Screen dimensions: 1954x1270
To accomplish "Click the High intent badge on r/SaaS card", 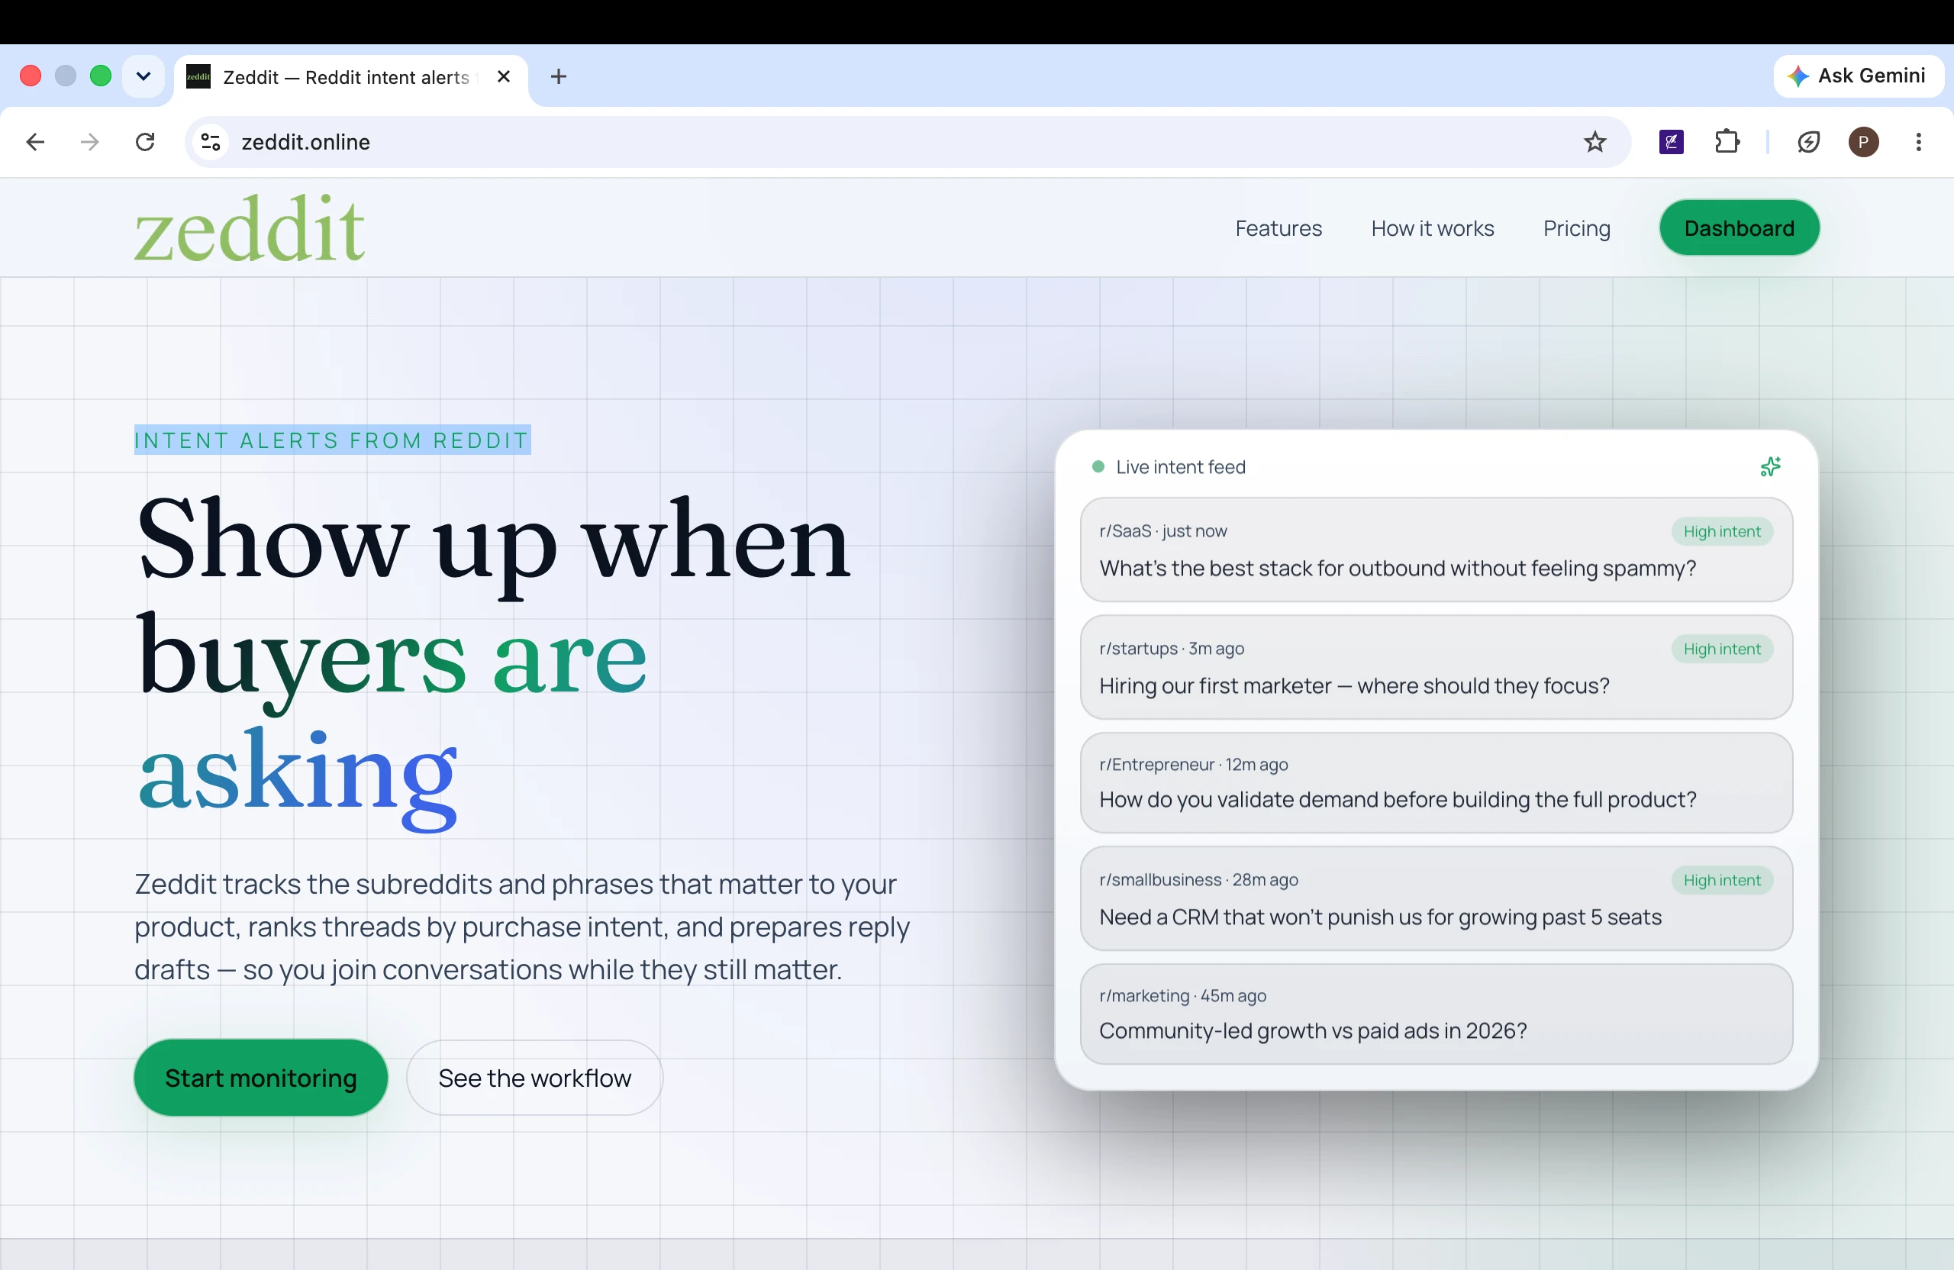I will click(x=1722, y=531).
